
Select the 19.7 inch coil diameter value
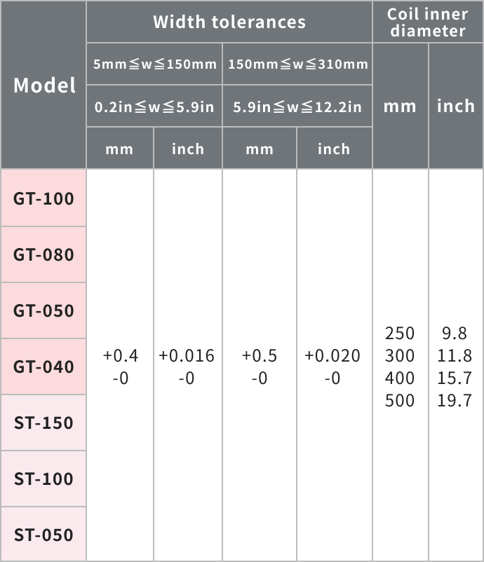tap(455, 401)
